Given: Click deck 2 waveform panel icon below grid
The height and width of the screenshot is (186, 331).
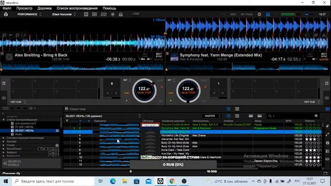Looking at the screenshot, I should pos(327,98).
